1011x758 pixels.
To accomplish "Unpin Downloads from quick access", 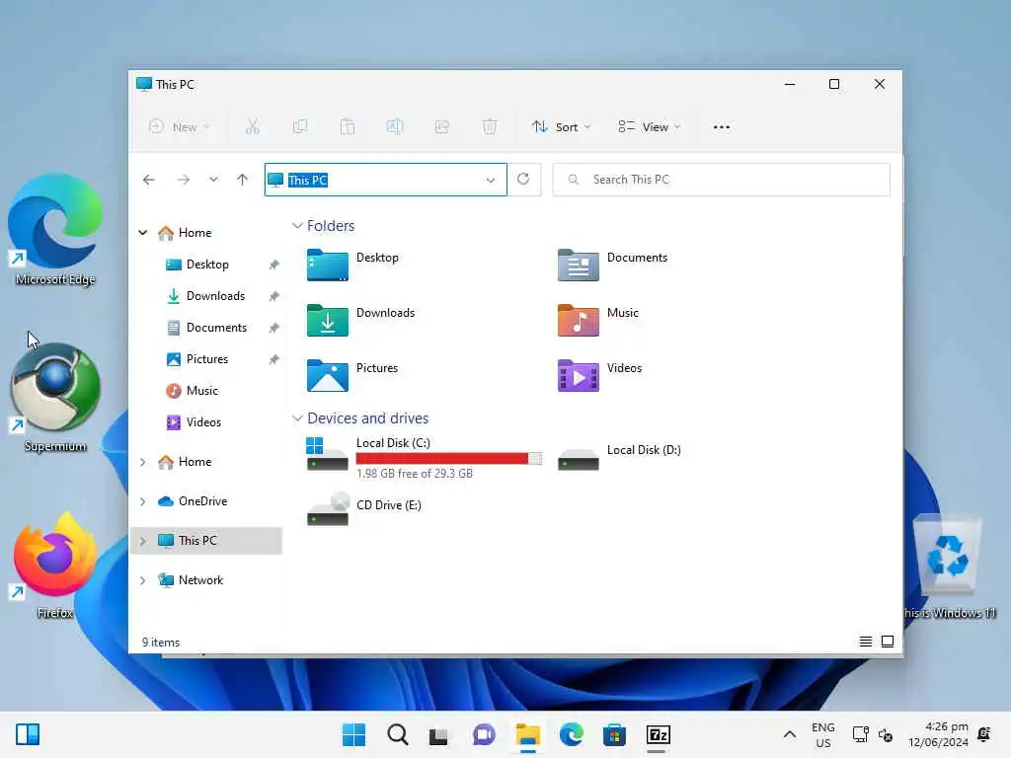I will point(274,296).
